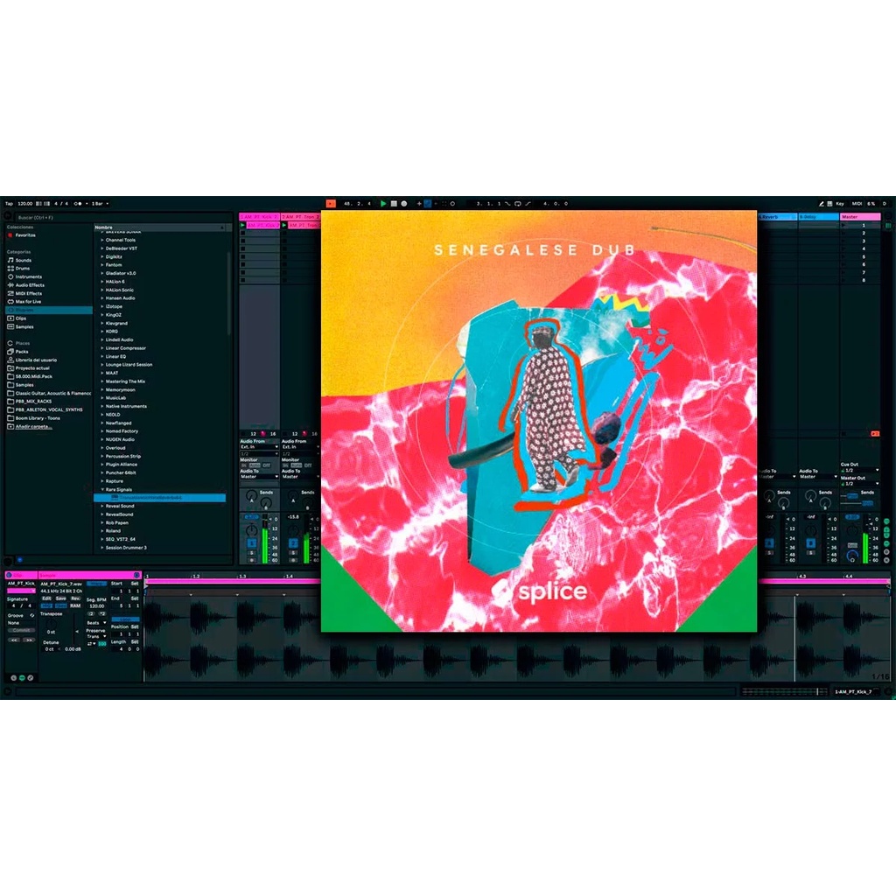Select the Instruments category
This screenshot has height=896, width=896.
(x=29, y=276)
